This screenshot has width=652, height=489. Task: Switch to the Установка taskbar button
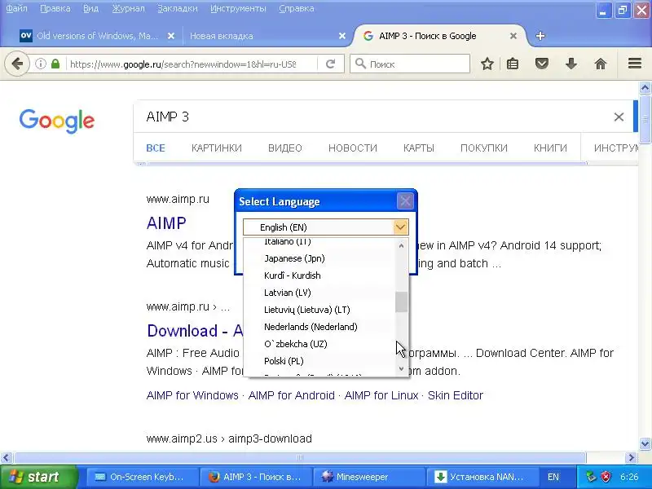click(482, 477)
